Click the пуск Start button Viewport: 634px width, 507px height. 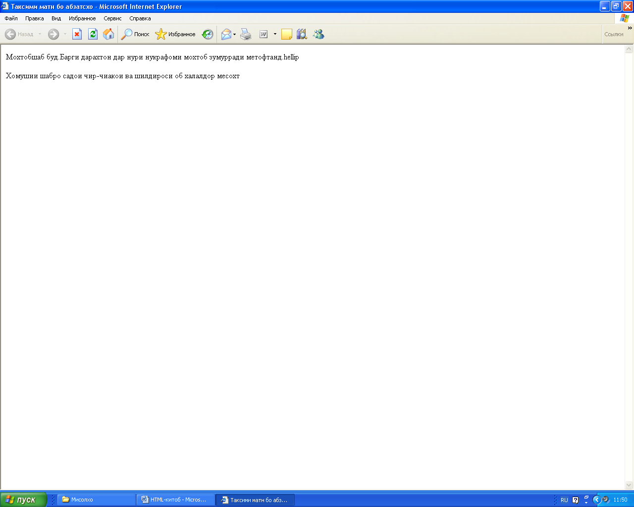(x=23, y=500)
